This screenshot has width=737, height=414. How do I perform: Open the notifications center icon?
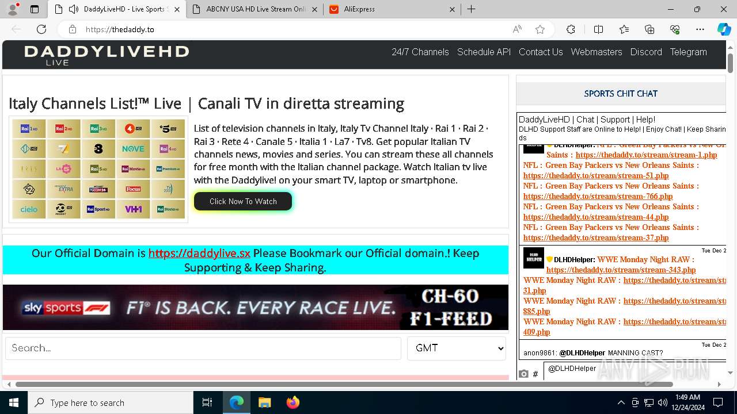point(718,402)
